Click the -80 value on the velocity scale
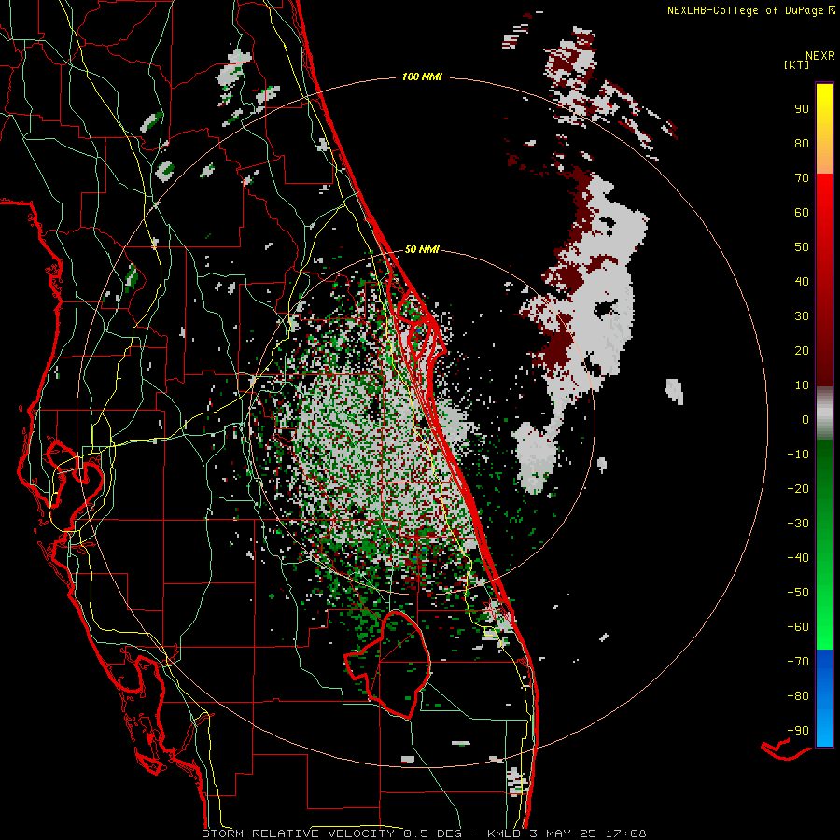 (798, 696)
